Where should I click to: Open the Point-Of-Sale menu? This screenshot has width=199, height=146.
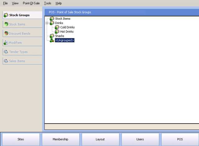point(31,3)
